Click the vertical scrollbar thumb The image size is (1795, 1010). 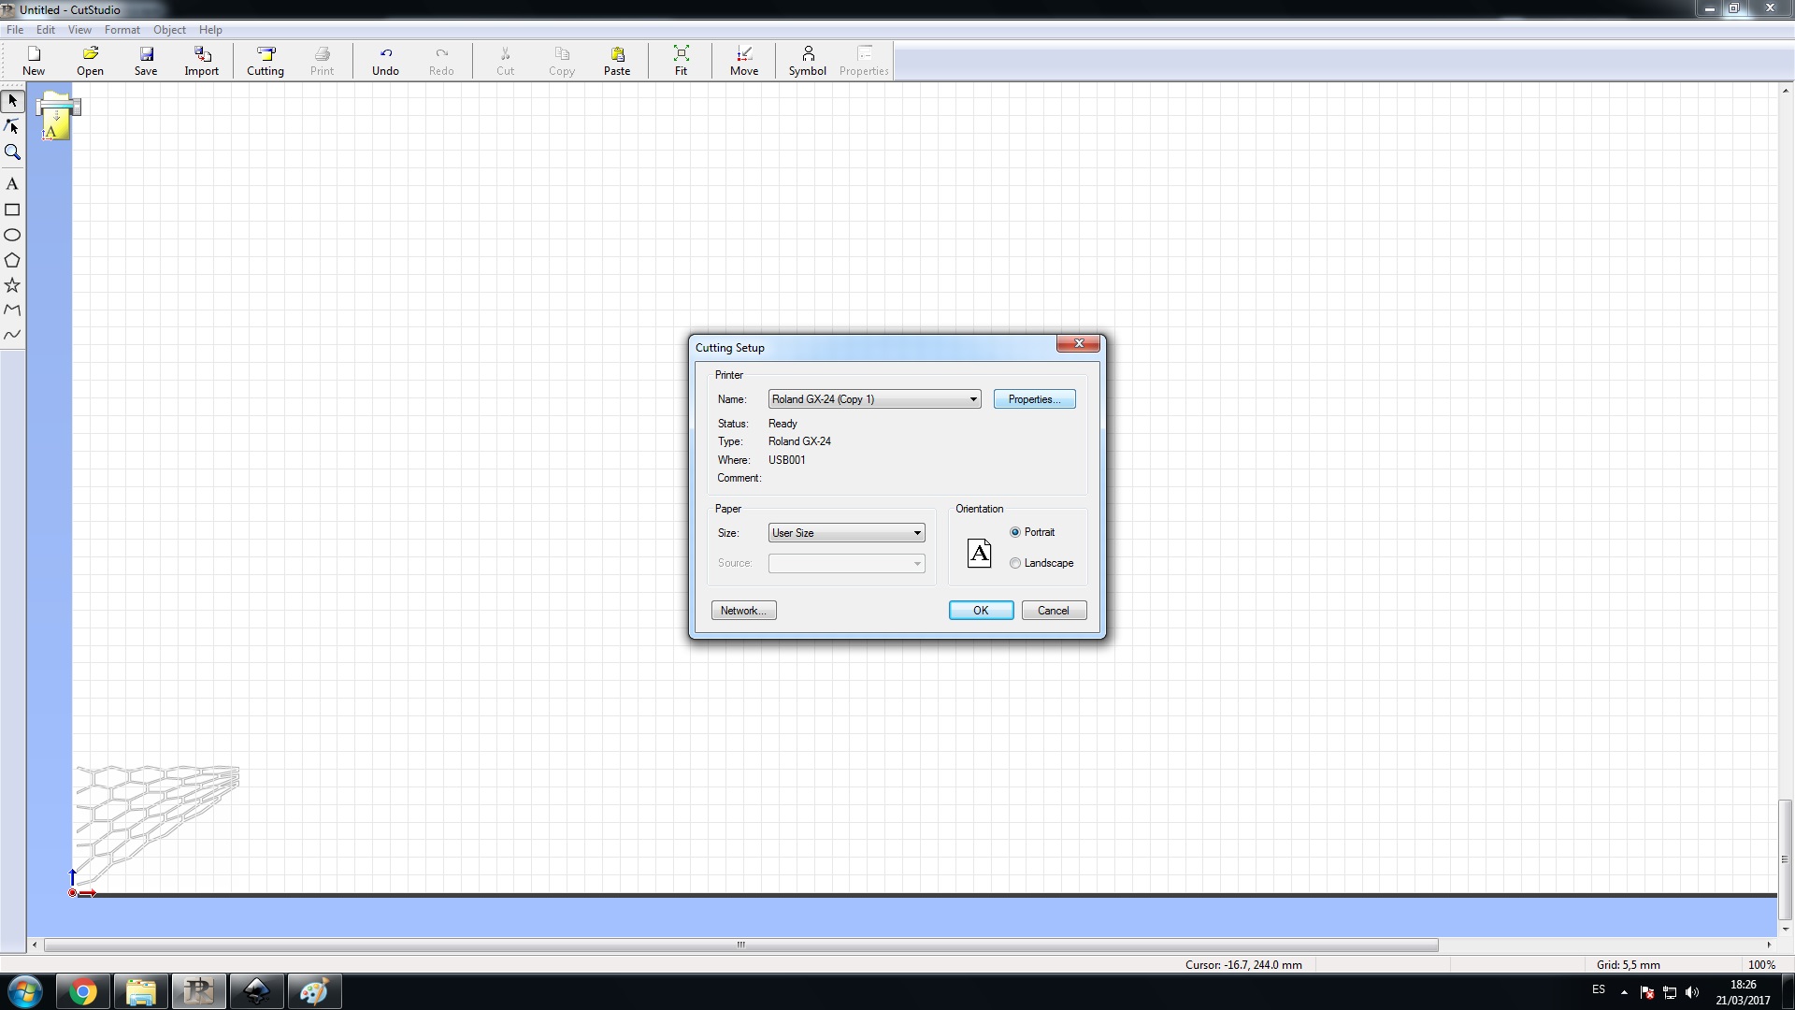1786,859
